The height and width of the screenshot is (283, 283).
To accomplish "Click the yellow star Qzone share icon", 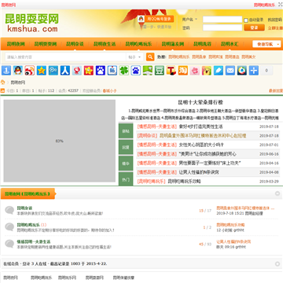I will click(41, 70).
